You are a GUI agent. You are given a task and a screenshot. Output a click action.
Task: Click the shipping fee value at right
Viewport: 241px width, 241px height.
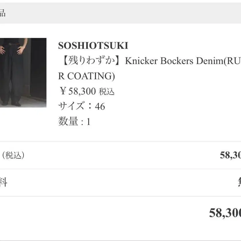pyautogui.click(x=239, y=182)
